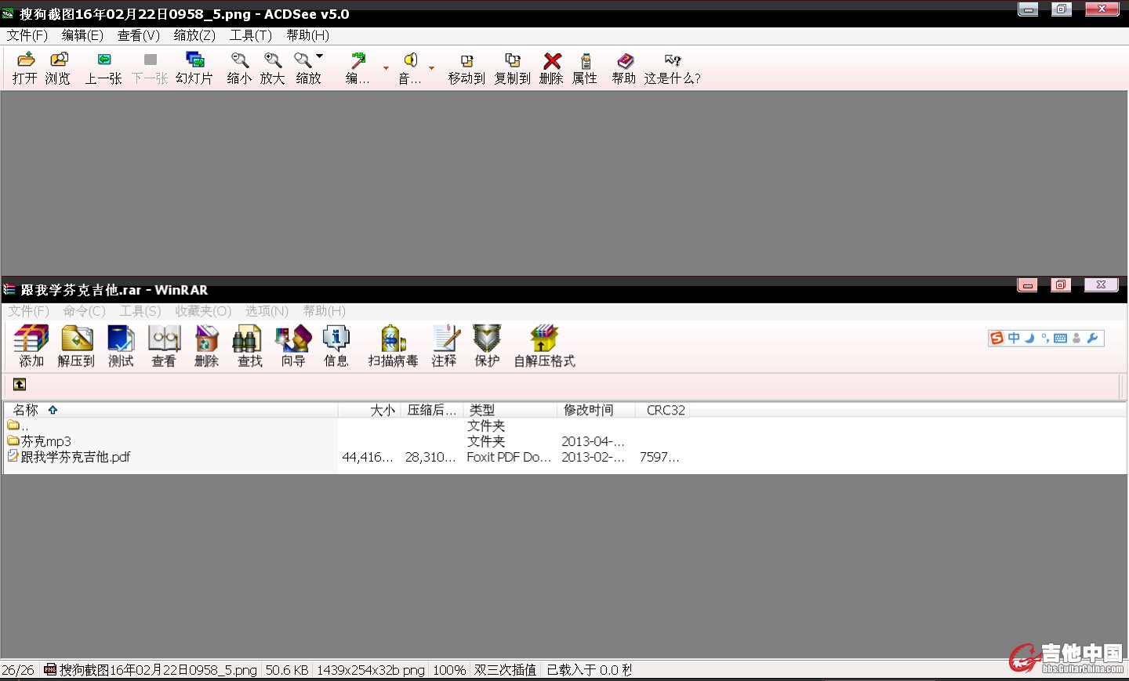Image resolution: width=1129 pixels, height=681 pixels.
Task: Sort by Name (名称) column header
Action: (171, 410)
